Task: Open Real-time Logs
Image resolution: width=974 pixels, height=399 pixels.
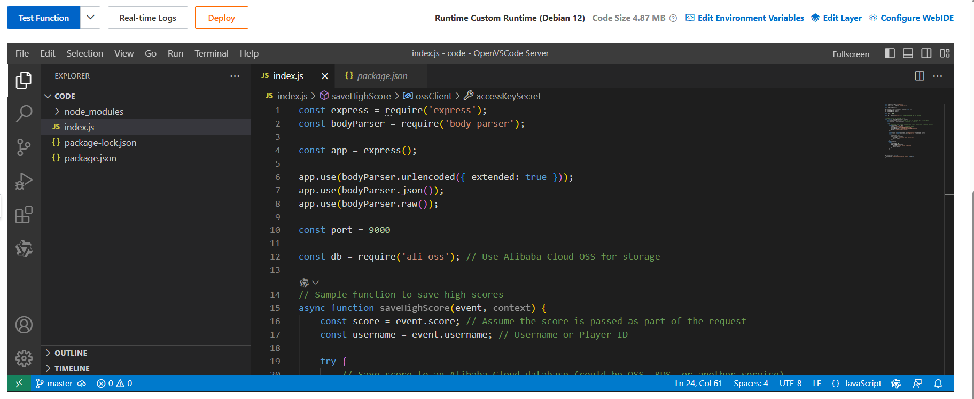Action: [148, 18]
